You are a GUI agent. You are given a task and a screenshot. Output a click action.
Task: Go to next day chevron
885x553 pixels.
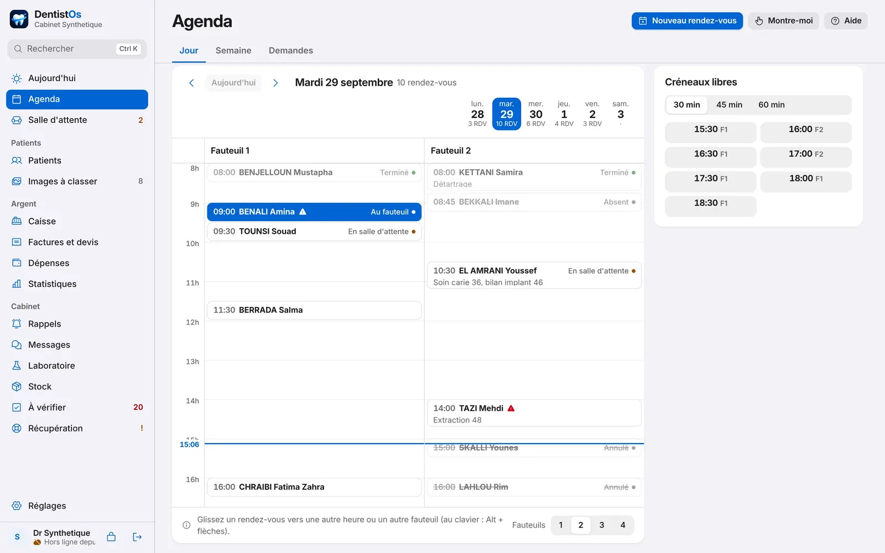point(275,83)
